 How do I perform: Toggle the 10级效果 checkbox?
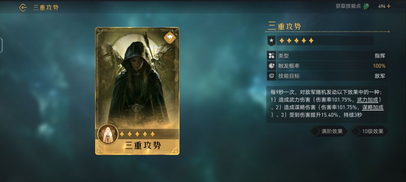356,132
